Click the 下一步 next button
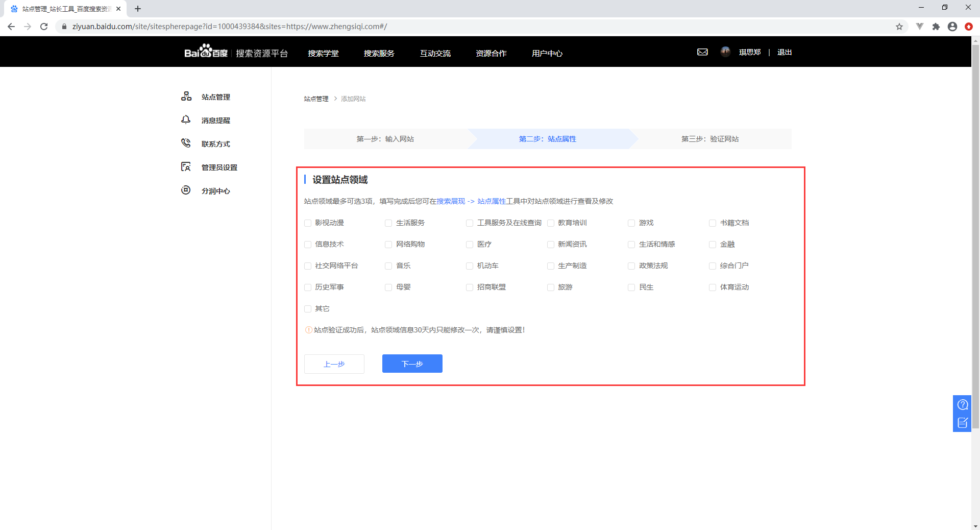 coord(412,364)
